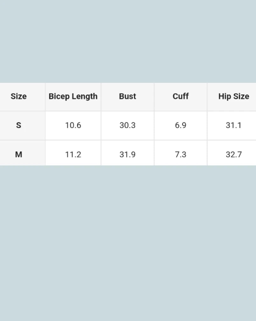Click the empty area above the size table
256x321 pixels.
pos(128,41)
